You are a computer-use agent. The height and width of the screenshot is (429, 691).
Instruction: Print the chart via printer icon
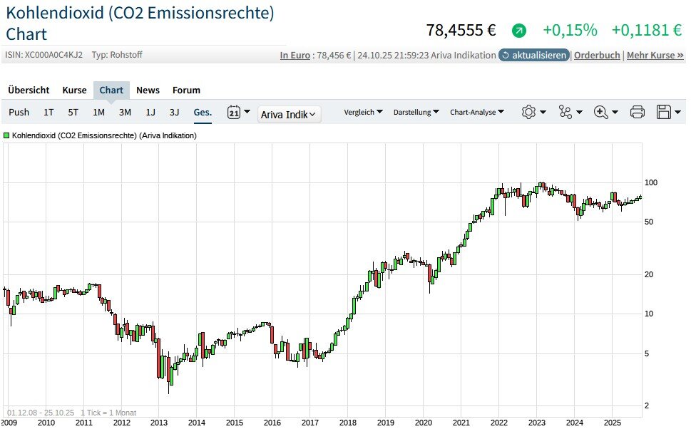(638, 112)
